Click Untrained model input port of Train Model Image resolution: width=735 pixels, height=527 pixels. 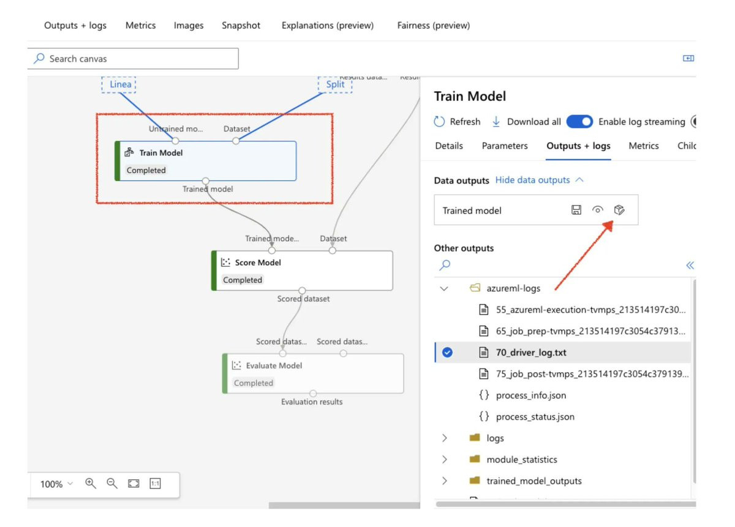click(x=175, y=141)
